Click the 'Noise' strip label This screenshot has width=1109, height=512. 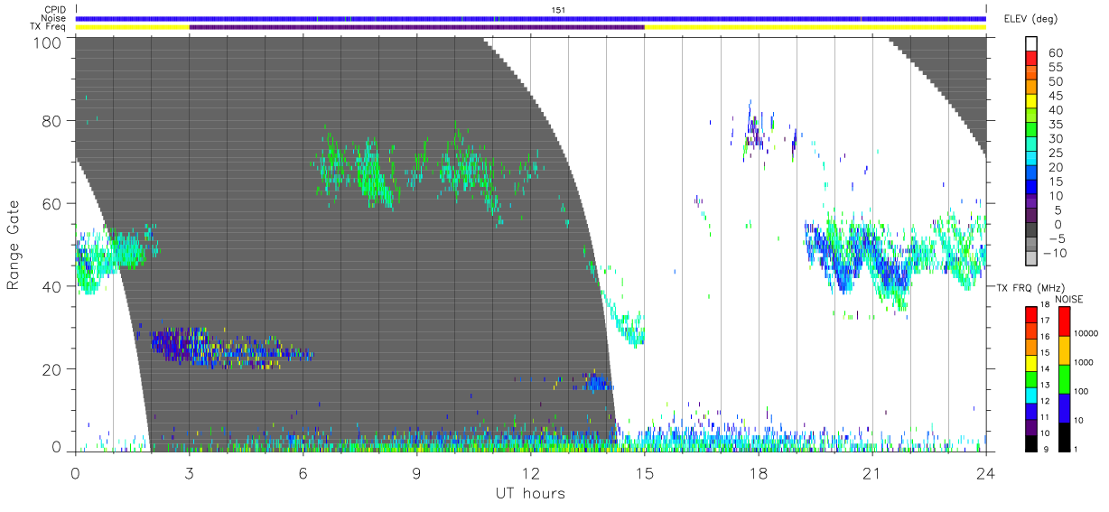(x=53, y=18)
